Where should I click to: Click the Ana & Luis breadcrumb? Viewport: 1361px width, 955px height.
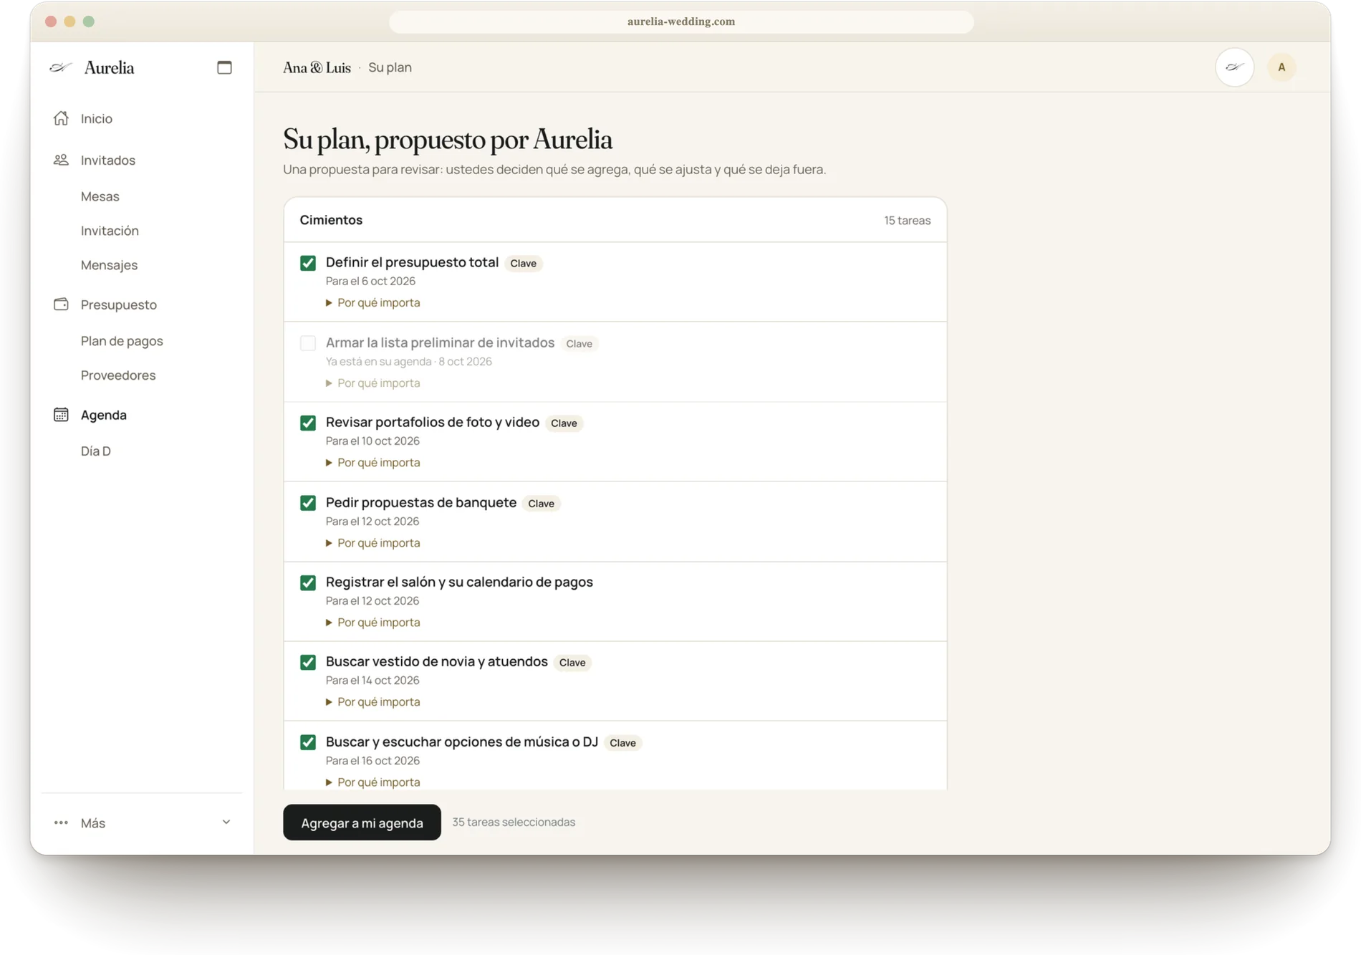(317, 67)
